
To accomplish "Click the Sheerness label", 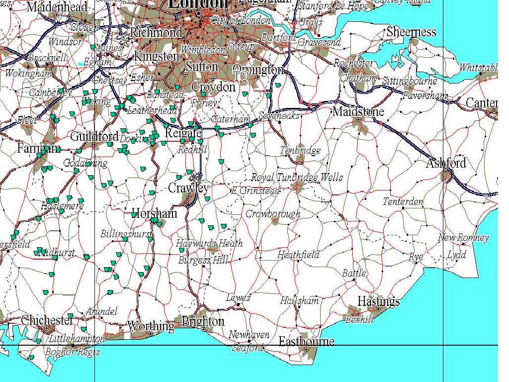I will coord(411,32).
